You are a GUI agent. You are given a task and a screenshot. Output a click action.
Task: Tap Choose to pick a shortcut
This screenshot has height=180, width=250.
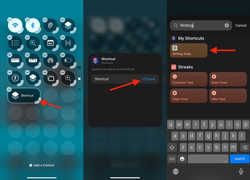pyautogui.click(x=149, y=79)
